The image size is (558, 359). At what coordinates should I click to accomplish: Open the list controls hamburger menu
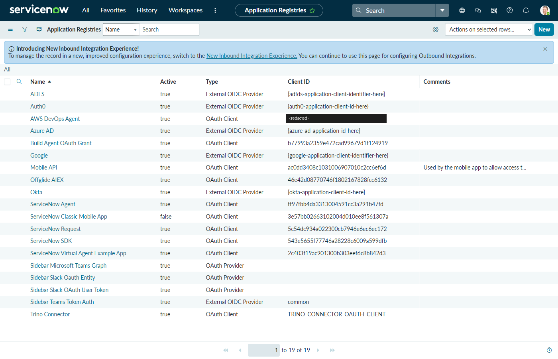pyautogui.click(x=10, y=30)
